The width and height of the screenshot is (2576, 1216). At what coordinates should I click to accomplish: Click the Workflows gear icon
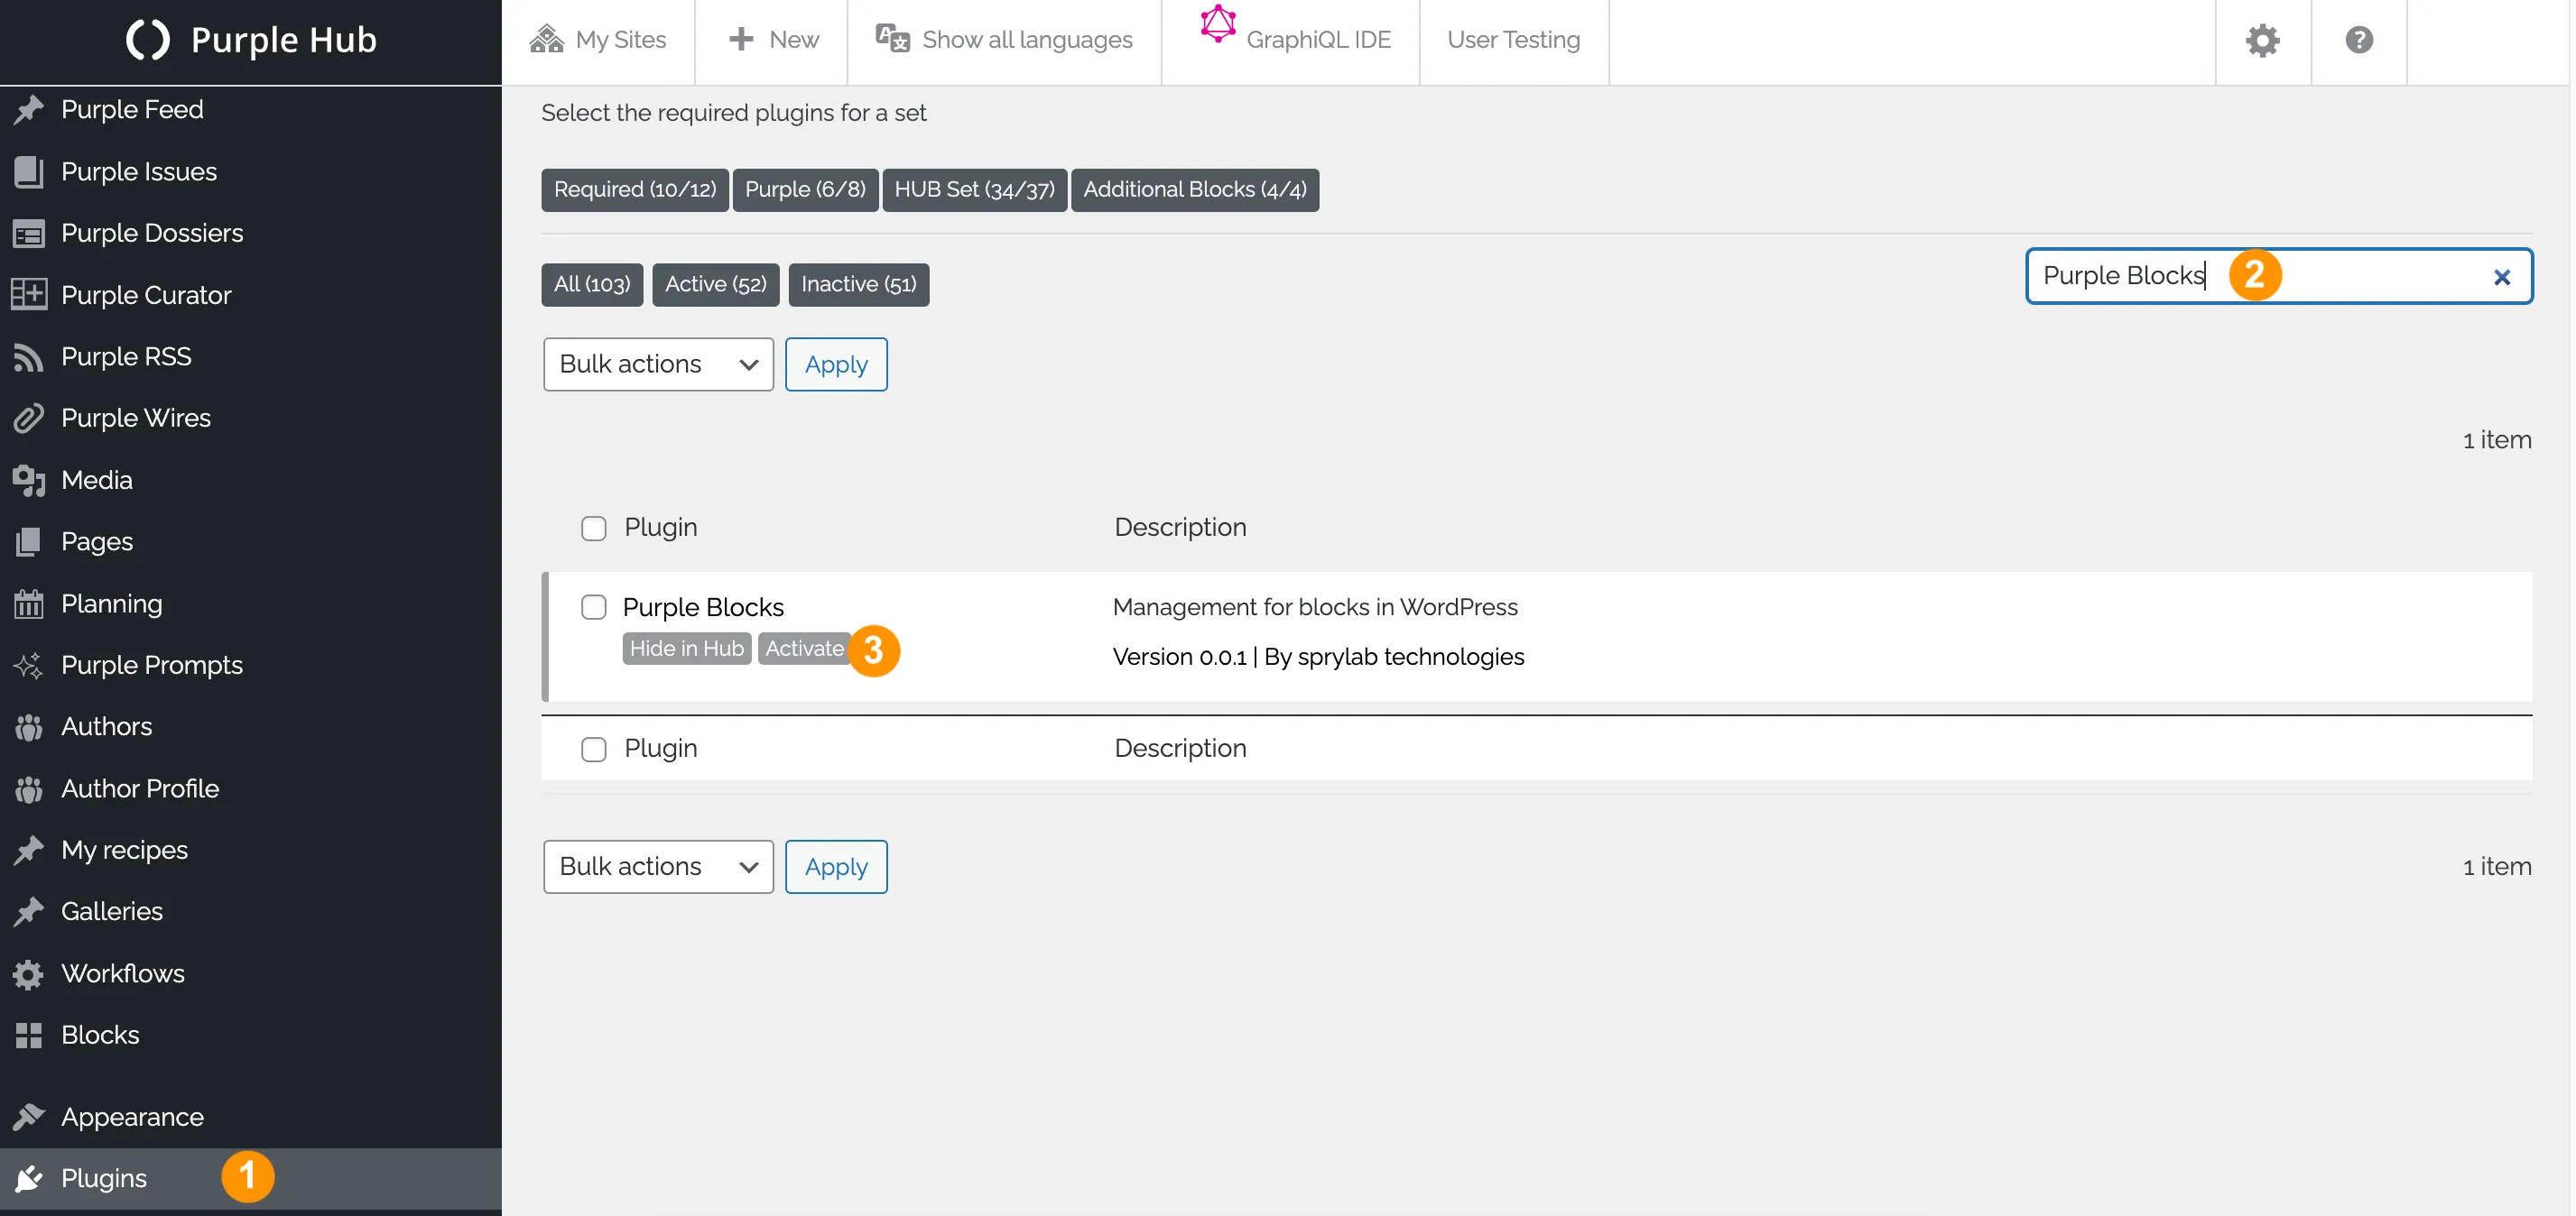pyautogui.click(x=29, y=973)
